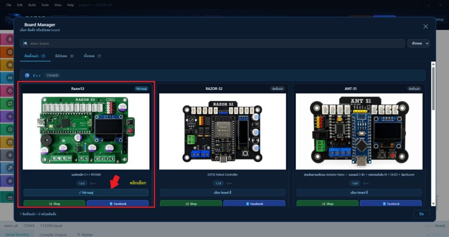Click the board list scrollbar thumb
The width and height of the screenshot is (449, 237).
pos(433,88)
